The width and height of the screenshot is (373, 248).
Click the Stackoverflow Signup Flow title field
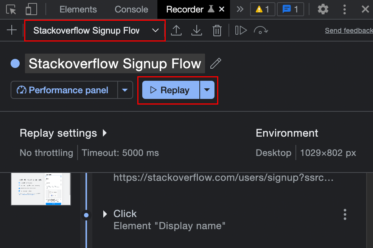(115, 63)
